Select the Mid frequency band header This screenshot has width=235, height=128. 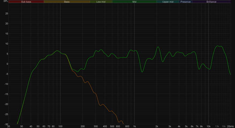134,2
